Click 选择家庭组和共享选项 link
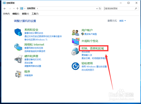The height and width of the screenshot is (104, 141). pos(35,51)
